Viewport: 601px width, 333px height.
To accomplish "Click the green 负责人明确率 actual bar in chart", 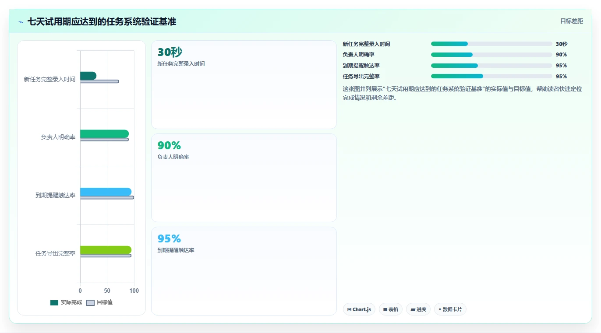I will coord(104,134).
